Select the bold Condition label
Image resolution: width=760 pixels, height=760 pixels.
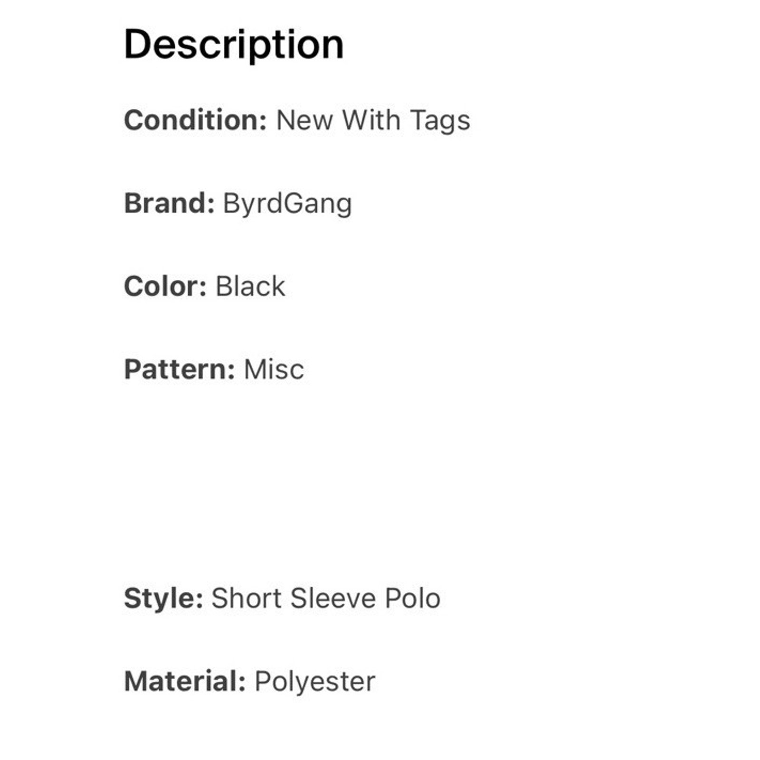coord(195,119)
